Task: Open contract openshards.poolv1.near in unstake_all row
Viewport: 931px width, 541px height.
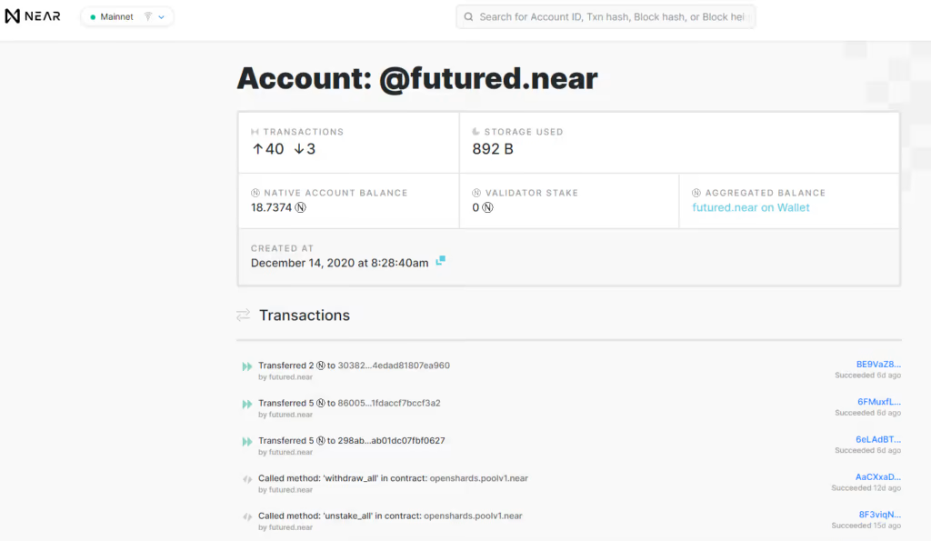Action: (x=473, y=516)
